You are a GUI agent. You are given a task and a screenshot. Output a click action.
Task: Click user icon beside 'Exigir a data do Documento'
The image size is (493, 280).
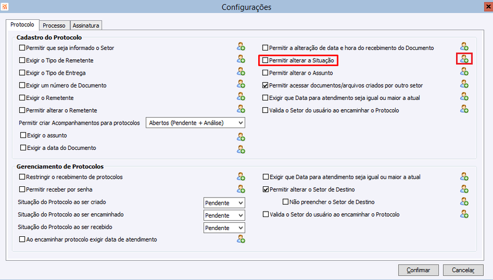point(241,149)
